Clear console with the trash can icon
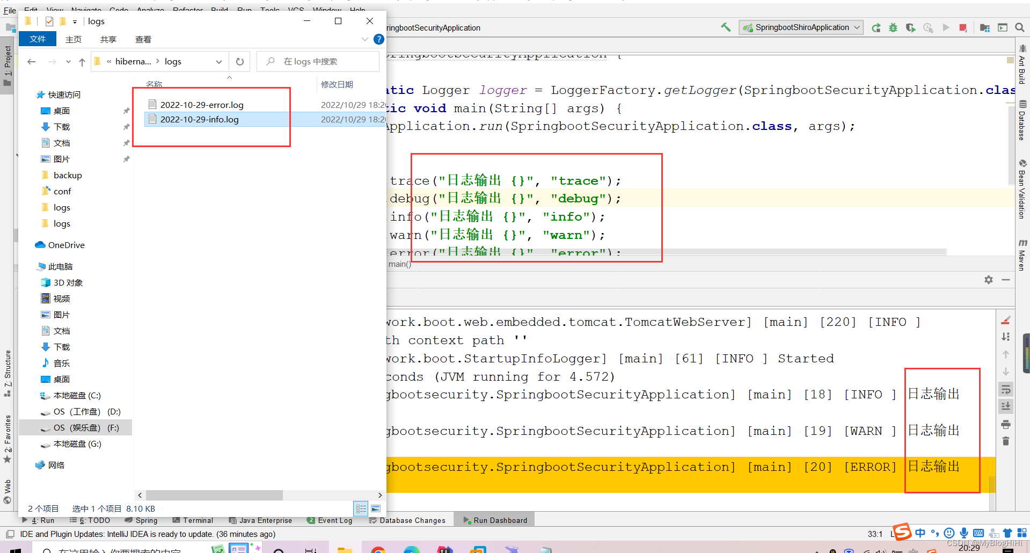1030x553 pixels. coord(1006,441)
